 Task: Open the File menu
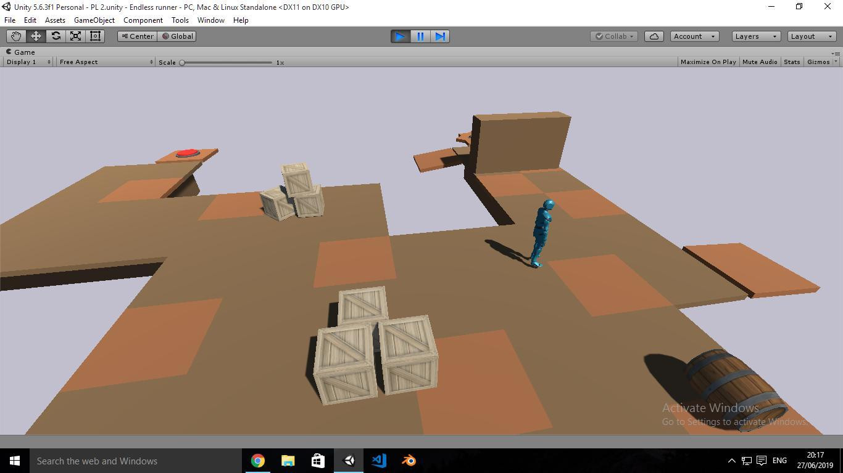(x=10, y=20)
